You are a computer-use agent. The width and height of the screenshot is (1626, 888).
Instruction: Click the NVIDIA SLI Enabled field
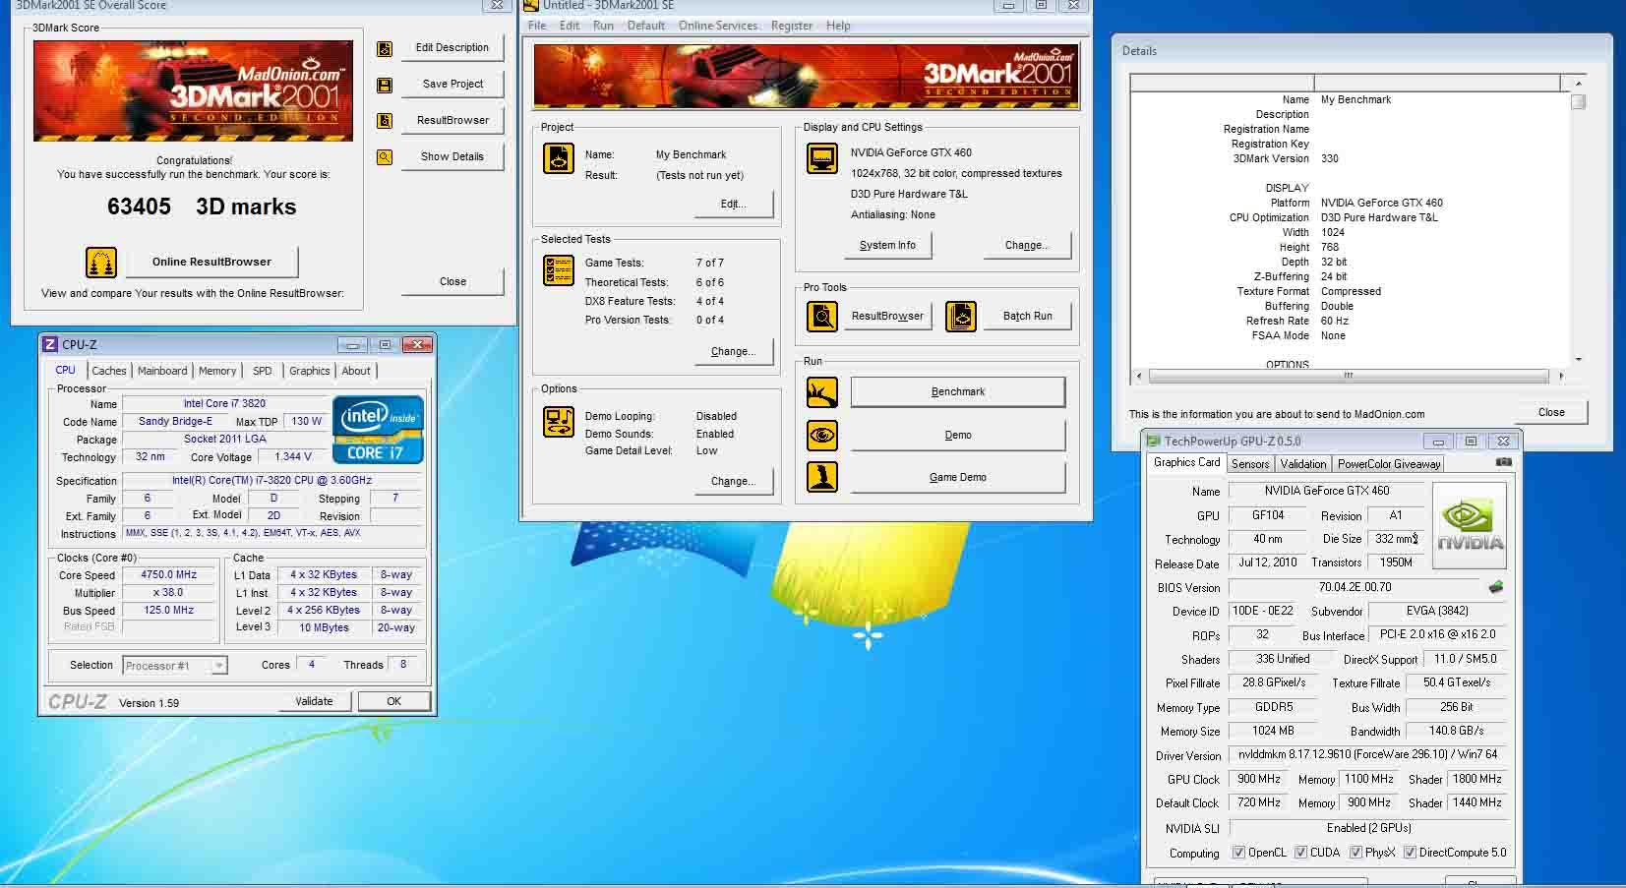tap(1367, 828)
